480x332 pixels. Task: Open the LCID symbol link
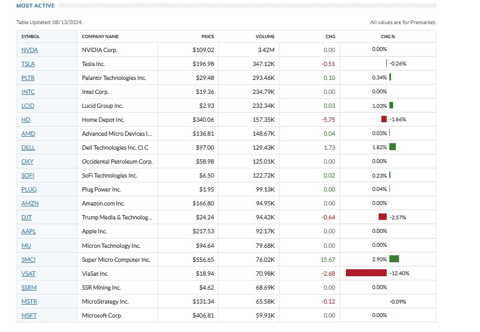coord(28,106)
